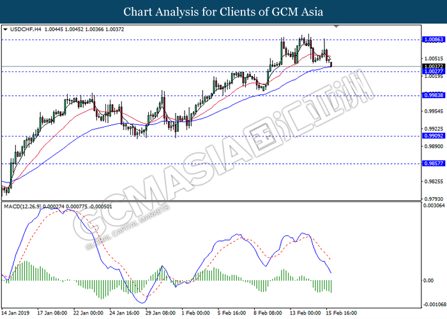Click the 1.00515 price scale value
The width and height of the screenshot is (447, 319).
point(434,59)
